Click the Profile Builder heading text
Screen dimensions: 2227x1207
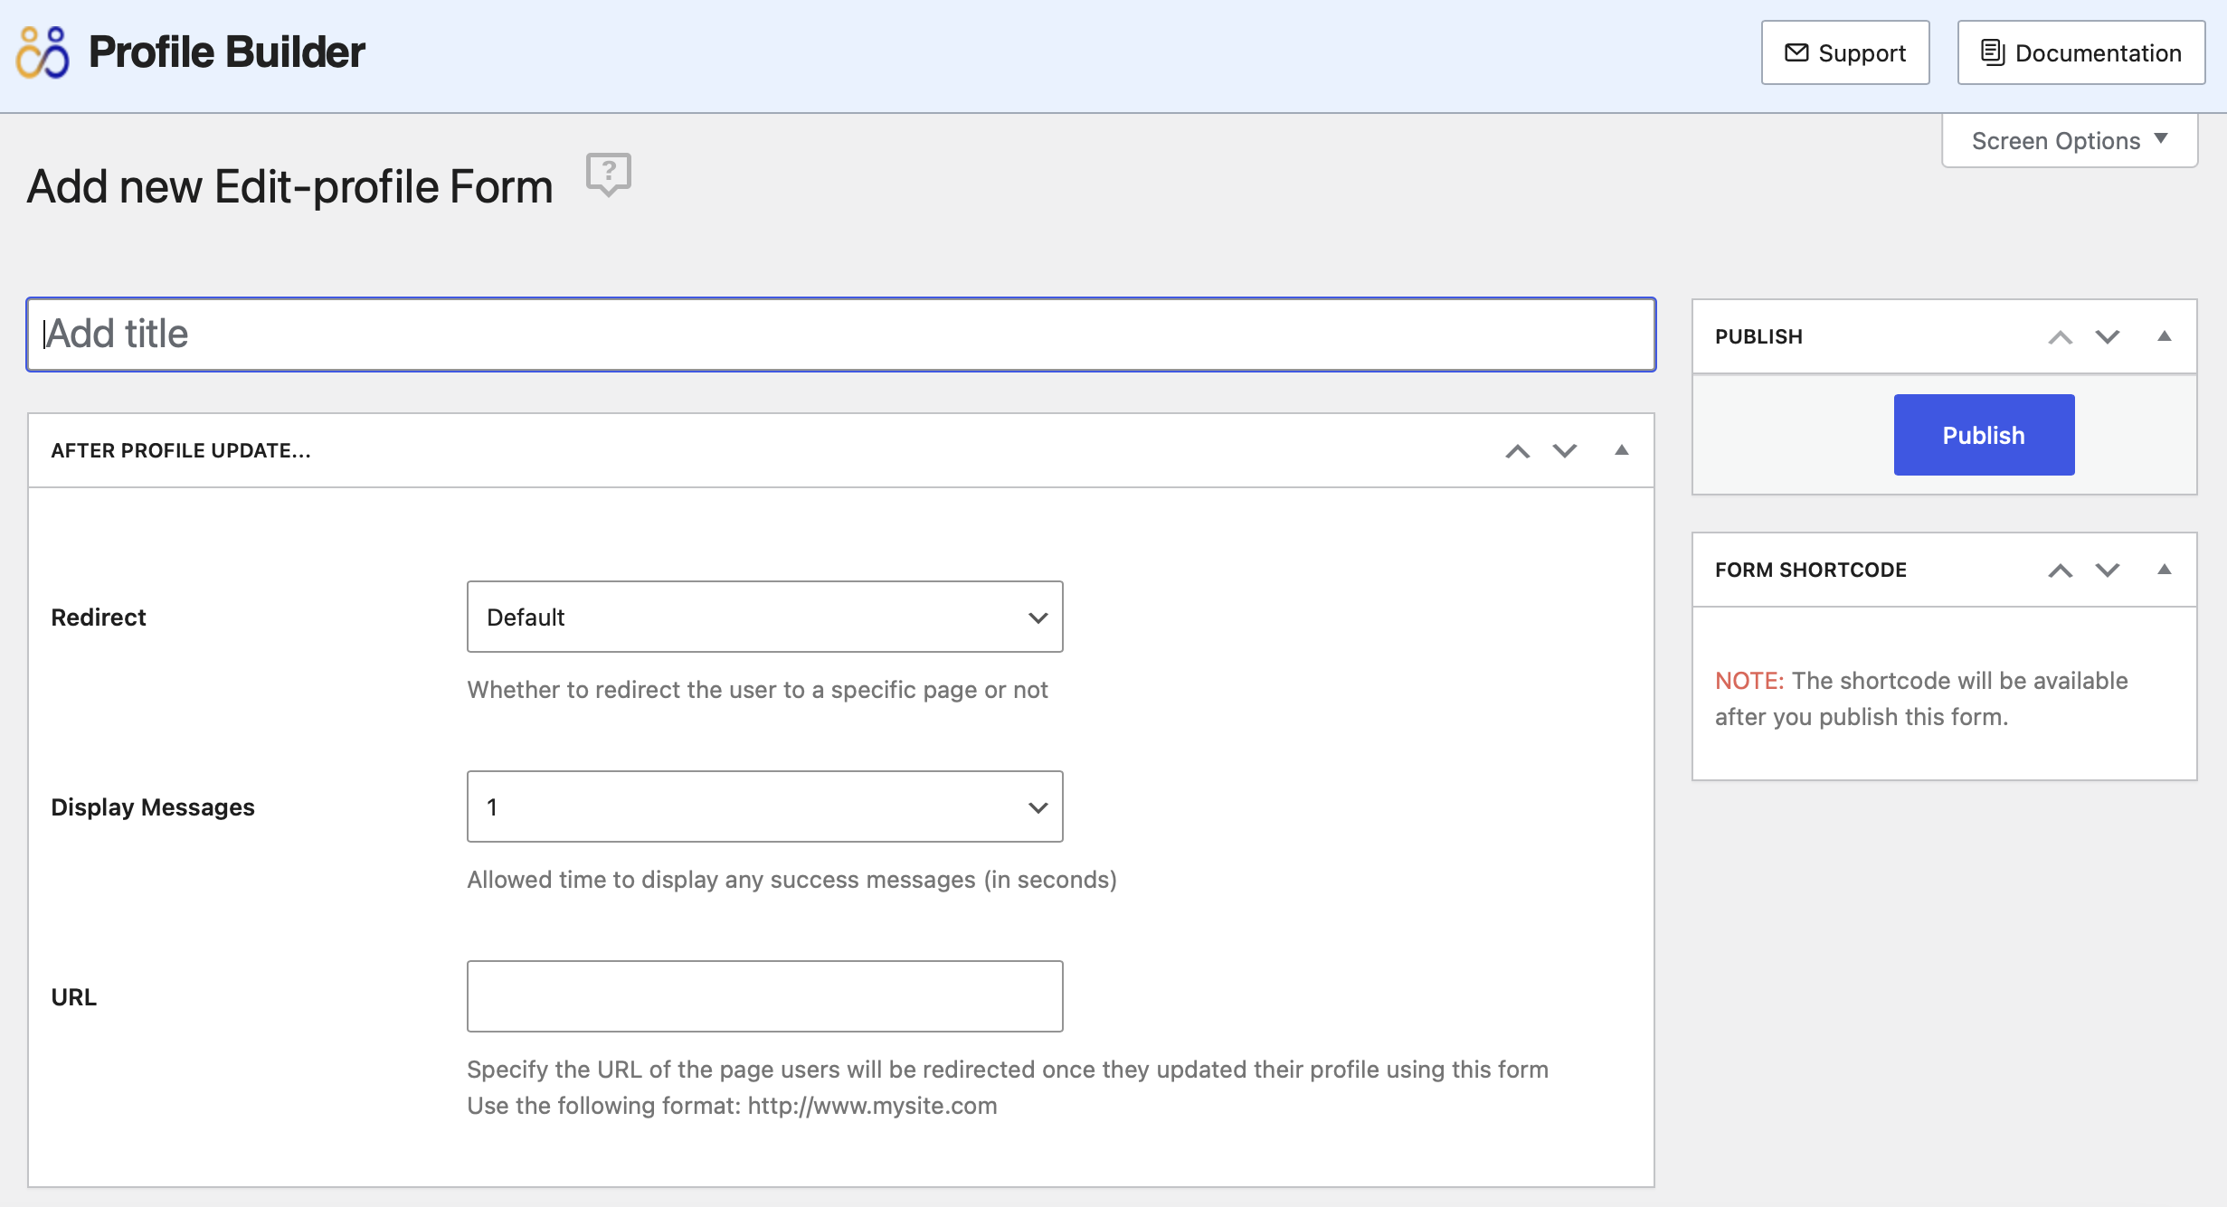click(226, 52)
